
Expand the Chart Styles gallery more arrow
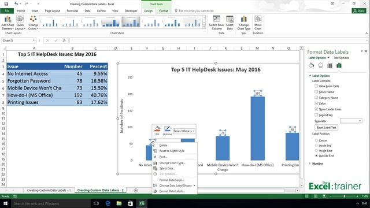pos(204,27)
